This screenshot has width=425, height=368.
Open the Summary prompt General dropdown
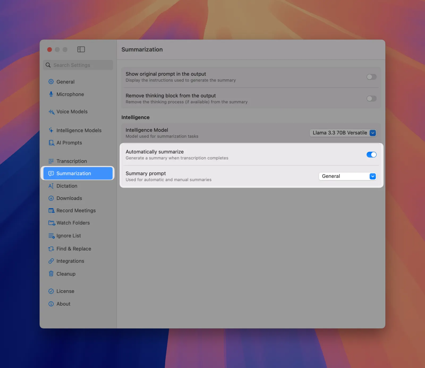tap(347, 176)
